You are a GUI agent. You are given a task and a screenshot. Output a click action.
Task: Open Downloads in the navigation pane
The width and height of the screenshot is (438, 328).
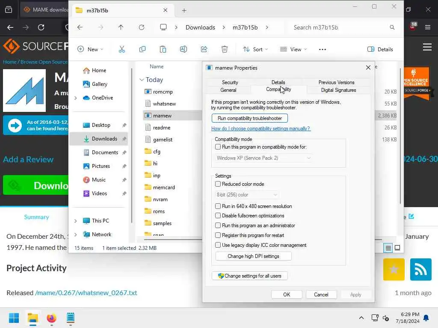pyautogui.click(x=99, y=139)
